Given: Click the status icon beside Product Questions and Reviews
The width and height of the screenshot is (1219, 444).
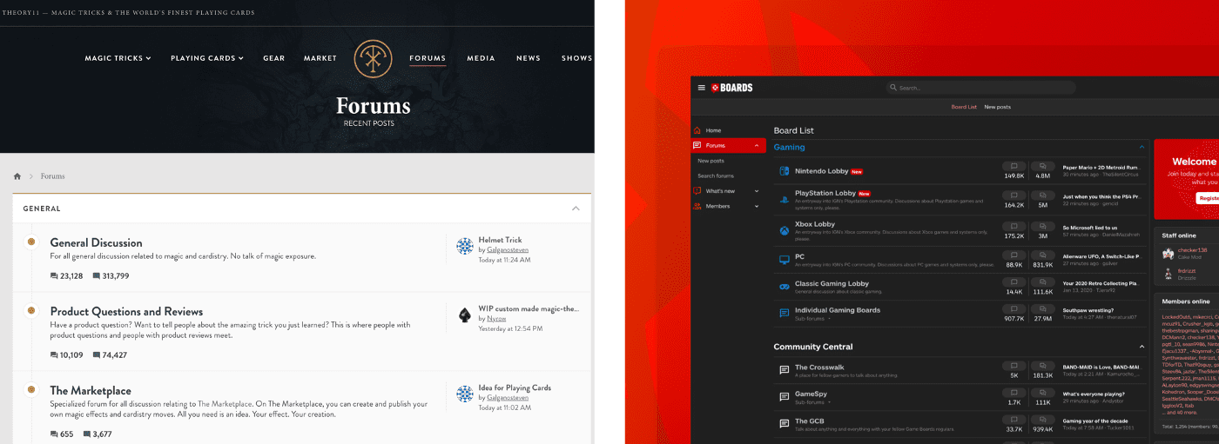Looking at the screenshot, I should point(31,310).
